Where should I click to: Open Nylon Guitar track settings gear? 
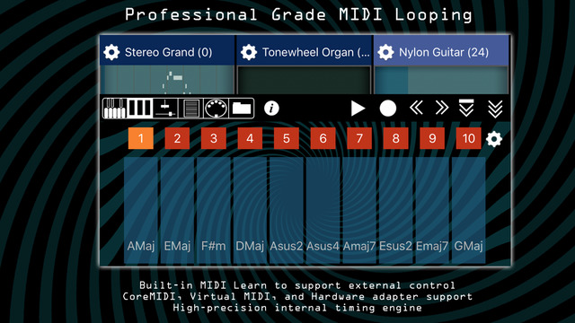click(385, 52)
